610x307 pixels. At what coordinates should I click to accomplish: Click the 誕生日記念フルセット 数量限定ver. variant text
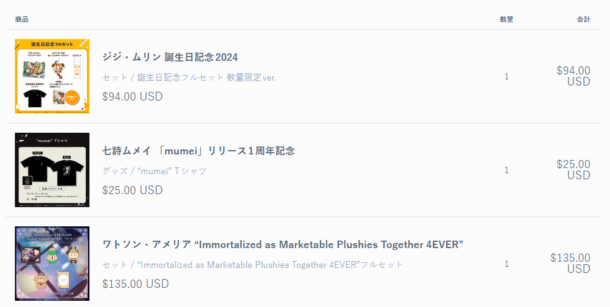coord(189,78)
